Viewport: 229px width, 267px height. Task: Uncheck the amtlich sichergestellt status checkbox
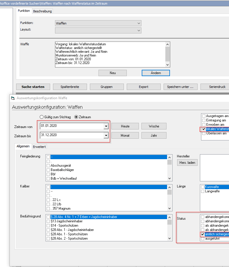203,234
